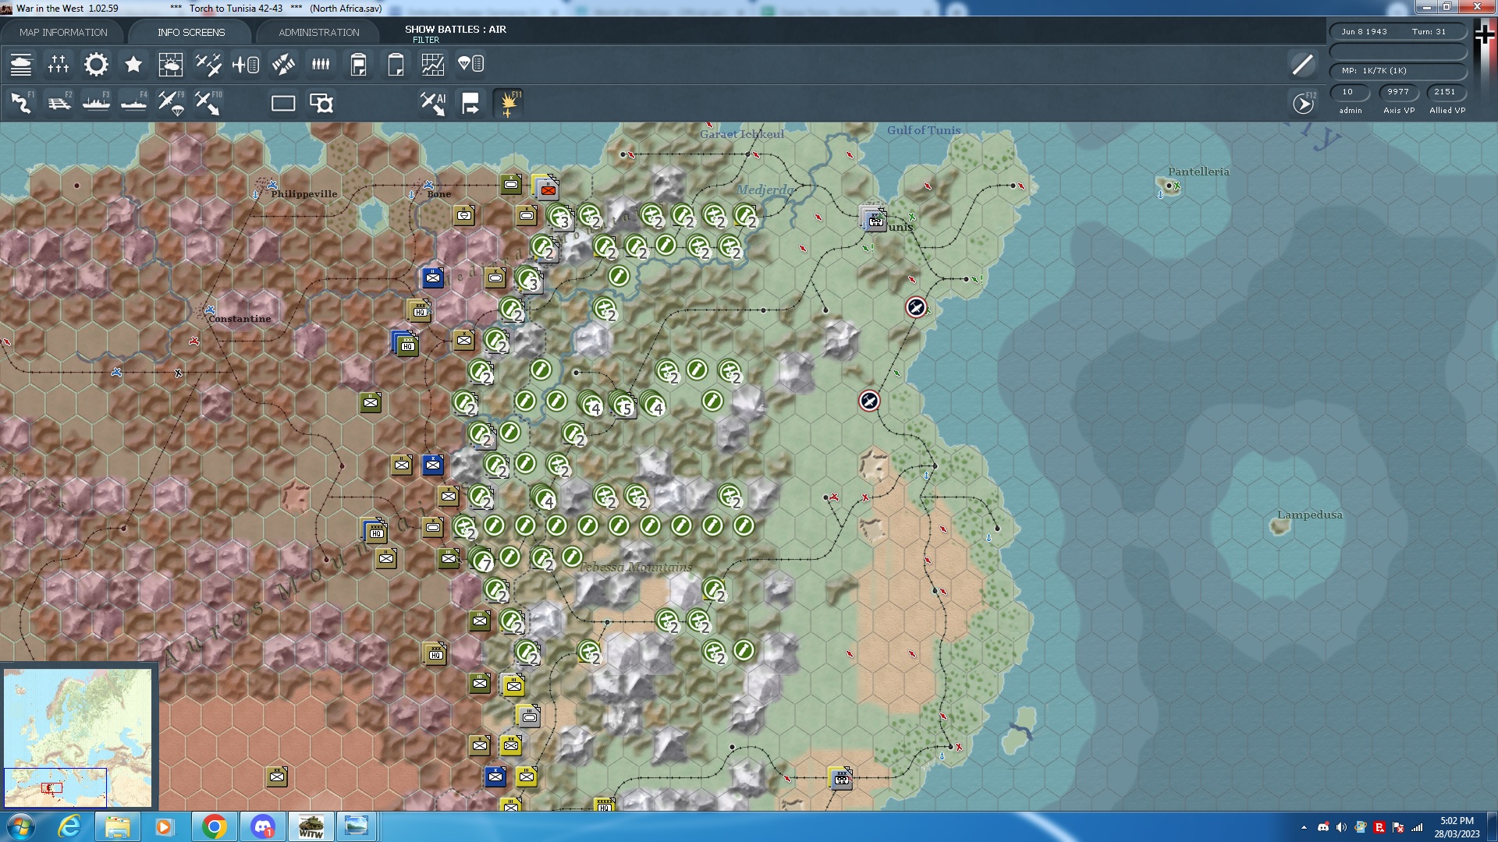1498x842 pixels.
Task: Open the commander's report gear icon
Action: pos(95,65)
